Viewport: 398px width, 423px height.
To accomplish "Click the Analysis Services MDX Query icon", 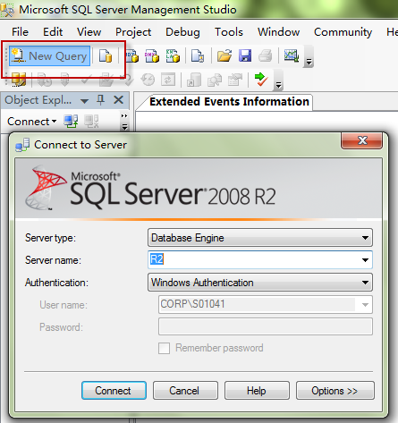I will click(x=132, y=55).
